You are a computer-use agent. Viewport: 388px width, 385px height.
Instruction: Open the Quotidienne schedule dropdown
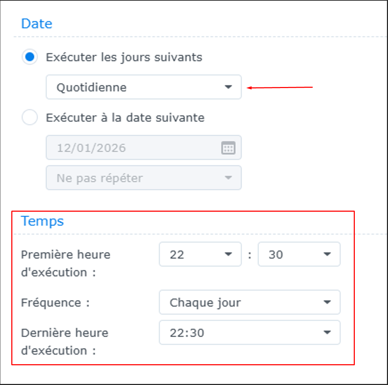[141, 87]
